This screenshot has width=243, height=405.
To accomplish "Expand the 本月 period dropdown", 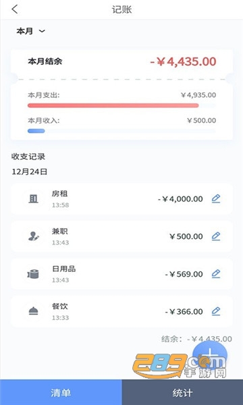I will pyautogui.click(x=31, y=31).
